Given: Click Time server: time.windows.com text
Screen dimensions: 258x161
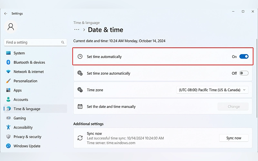Looking at the screenshot, I should [x=111, y=143].
